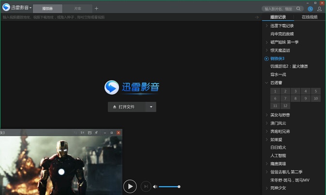Click the arrow icon at the URL bar end
This screenshot has width=326, height=195.
click(257, 17)
